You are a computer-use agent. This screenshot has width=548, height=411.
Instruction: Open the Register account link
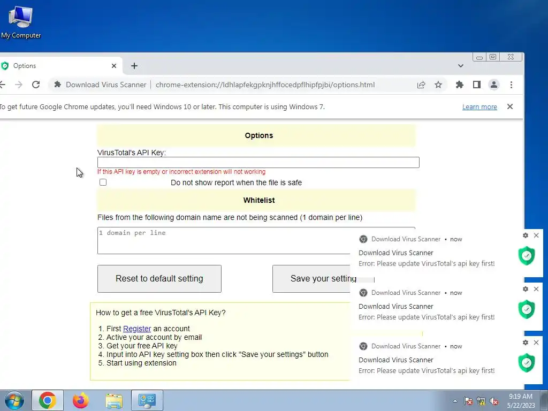137,329
